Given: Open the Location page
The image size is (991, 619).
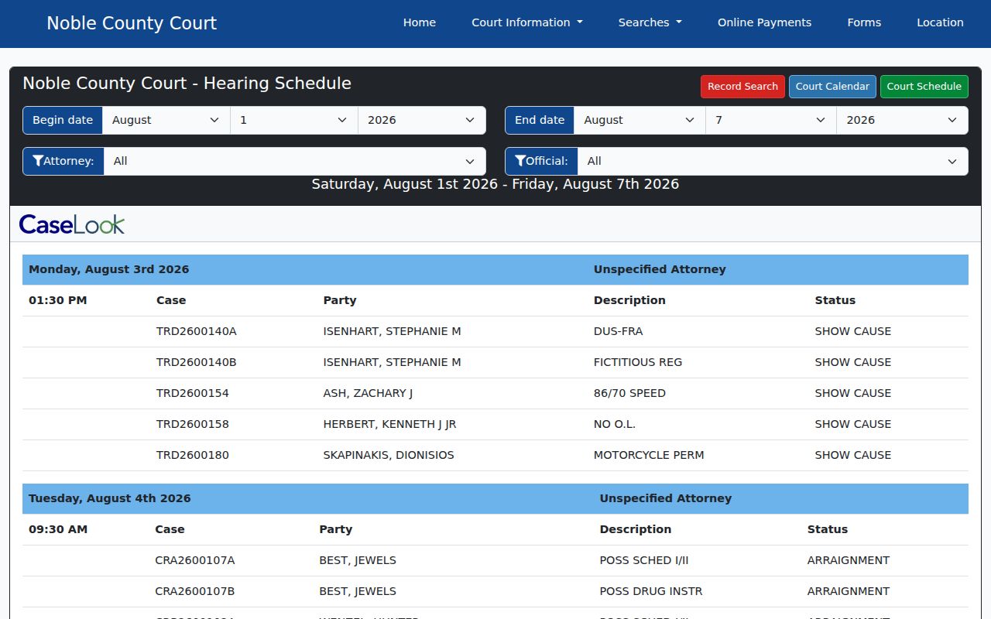Looking at the screenshot, I should pyautogui.click(x=940, y=22).
